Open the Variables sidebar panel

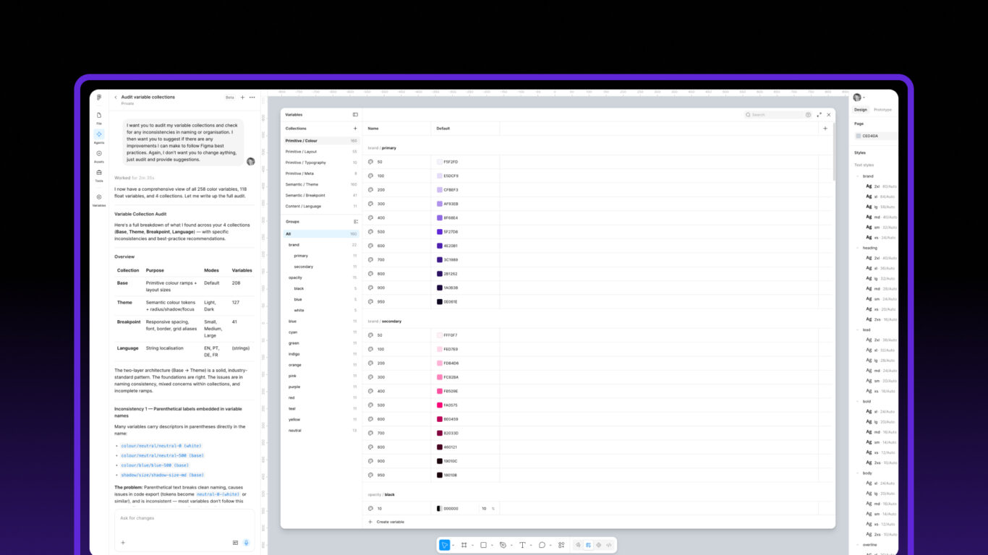(99, 199)
